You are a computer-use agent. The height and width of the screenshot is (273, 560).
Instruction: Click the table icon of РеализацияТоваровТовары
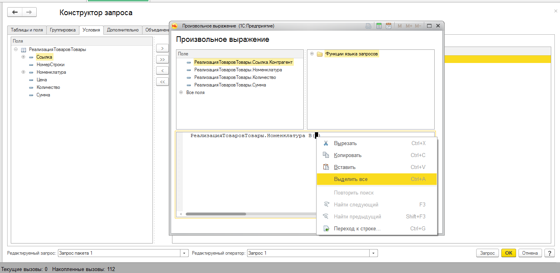pos(24,50)
